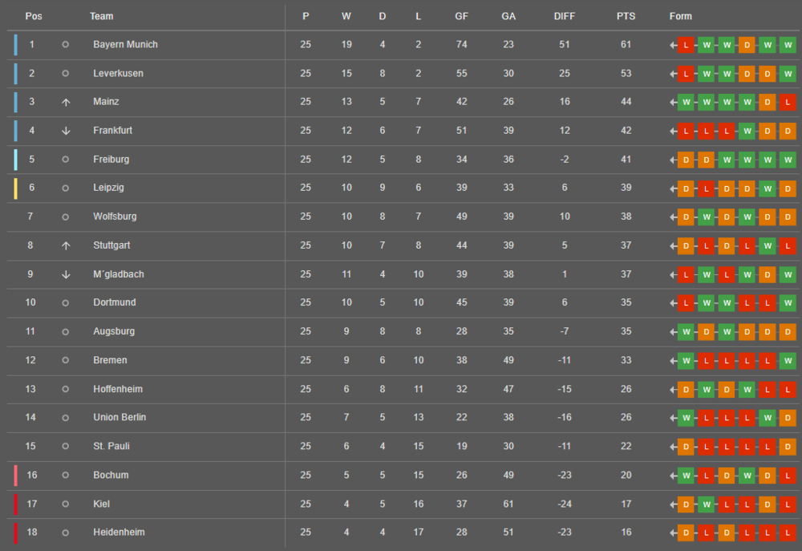The image size is (802, 551).
Task: Select the St. Pauli team name
Action: [x=111, y=446]
